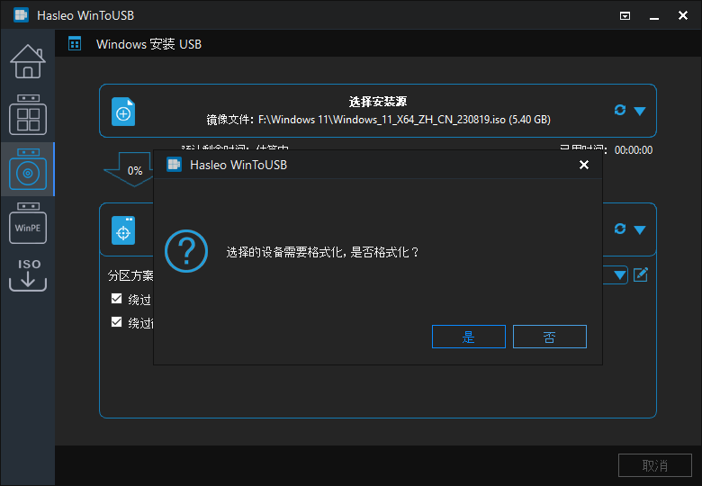The height and width of the screenshot is (486, 702).
Task: Toggle the second 绕过 checkbox below
Action: click(116, 322)
